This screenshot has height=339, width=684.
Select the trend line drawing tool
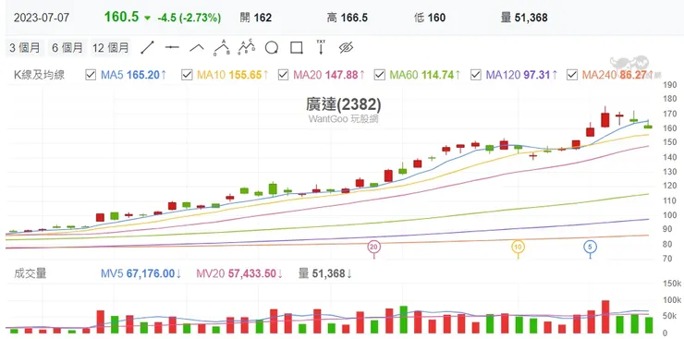point(148,47)
